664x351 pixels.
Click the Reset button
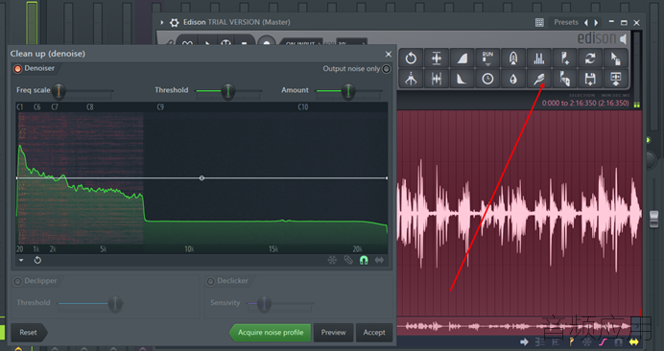tap(28, 333)
